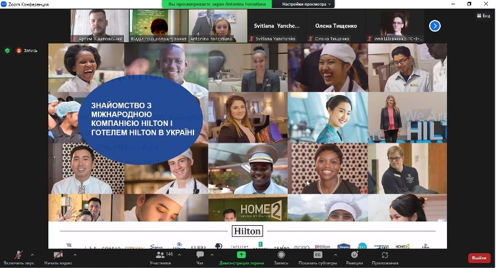The width and height of the screenshot is (496, 268).
Task: Restore down the Zoom window
Action: (x=469, y=4)
